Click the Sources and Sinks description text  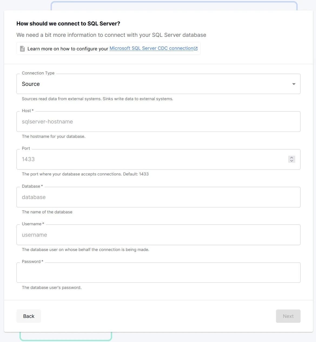pos(97,99)
